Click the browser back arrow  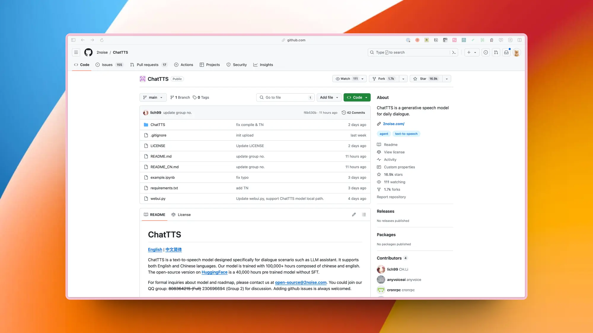tap(83, 40)
